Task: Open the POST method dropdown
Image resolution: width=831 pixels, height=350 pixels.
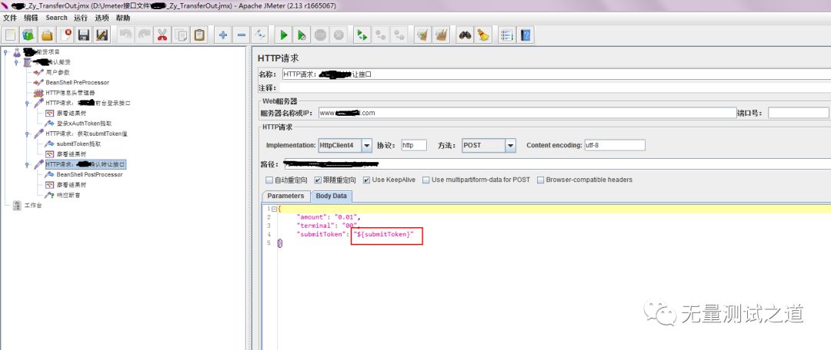Action: 509,145
